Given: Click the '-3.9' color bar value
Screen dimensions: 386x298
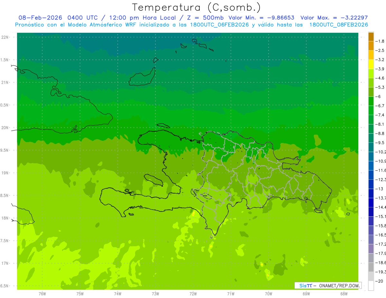Looking at the screenshot, I should pos(380,69).
